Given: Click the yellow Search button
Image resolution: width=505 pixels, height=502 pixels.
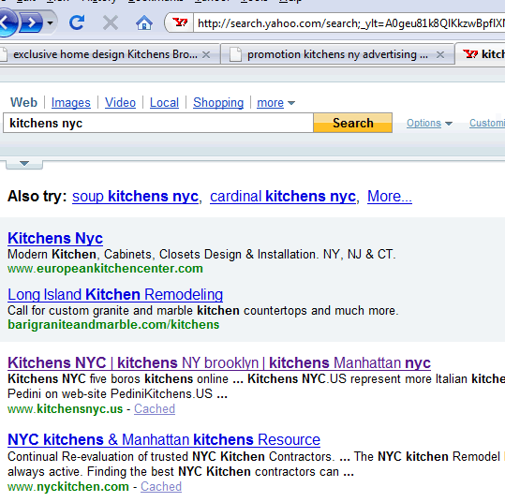Looking at the screenshot, I should point(353,123).
